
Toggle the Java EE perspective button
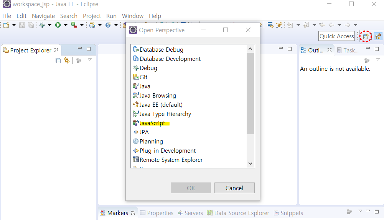378,36
